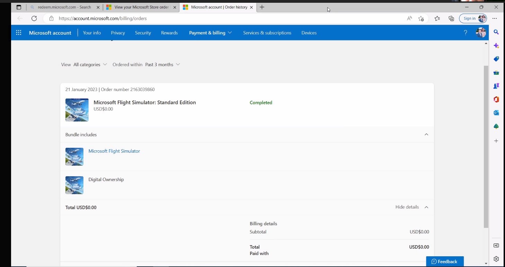
Task: Open the Collections icon
Action: (451, 18)
